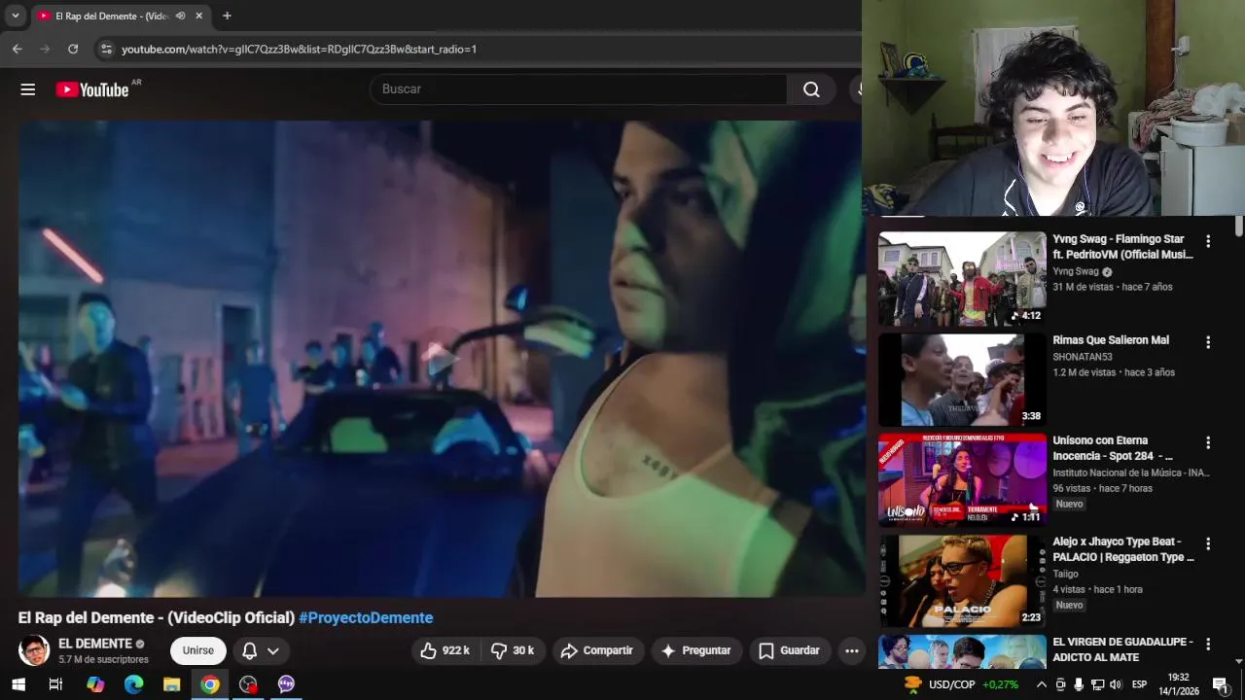Screen dimensions: 1245x700
Task: Open File Explorer from the taskbar
Action: [x=172, y=684]
